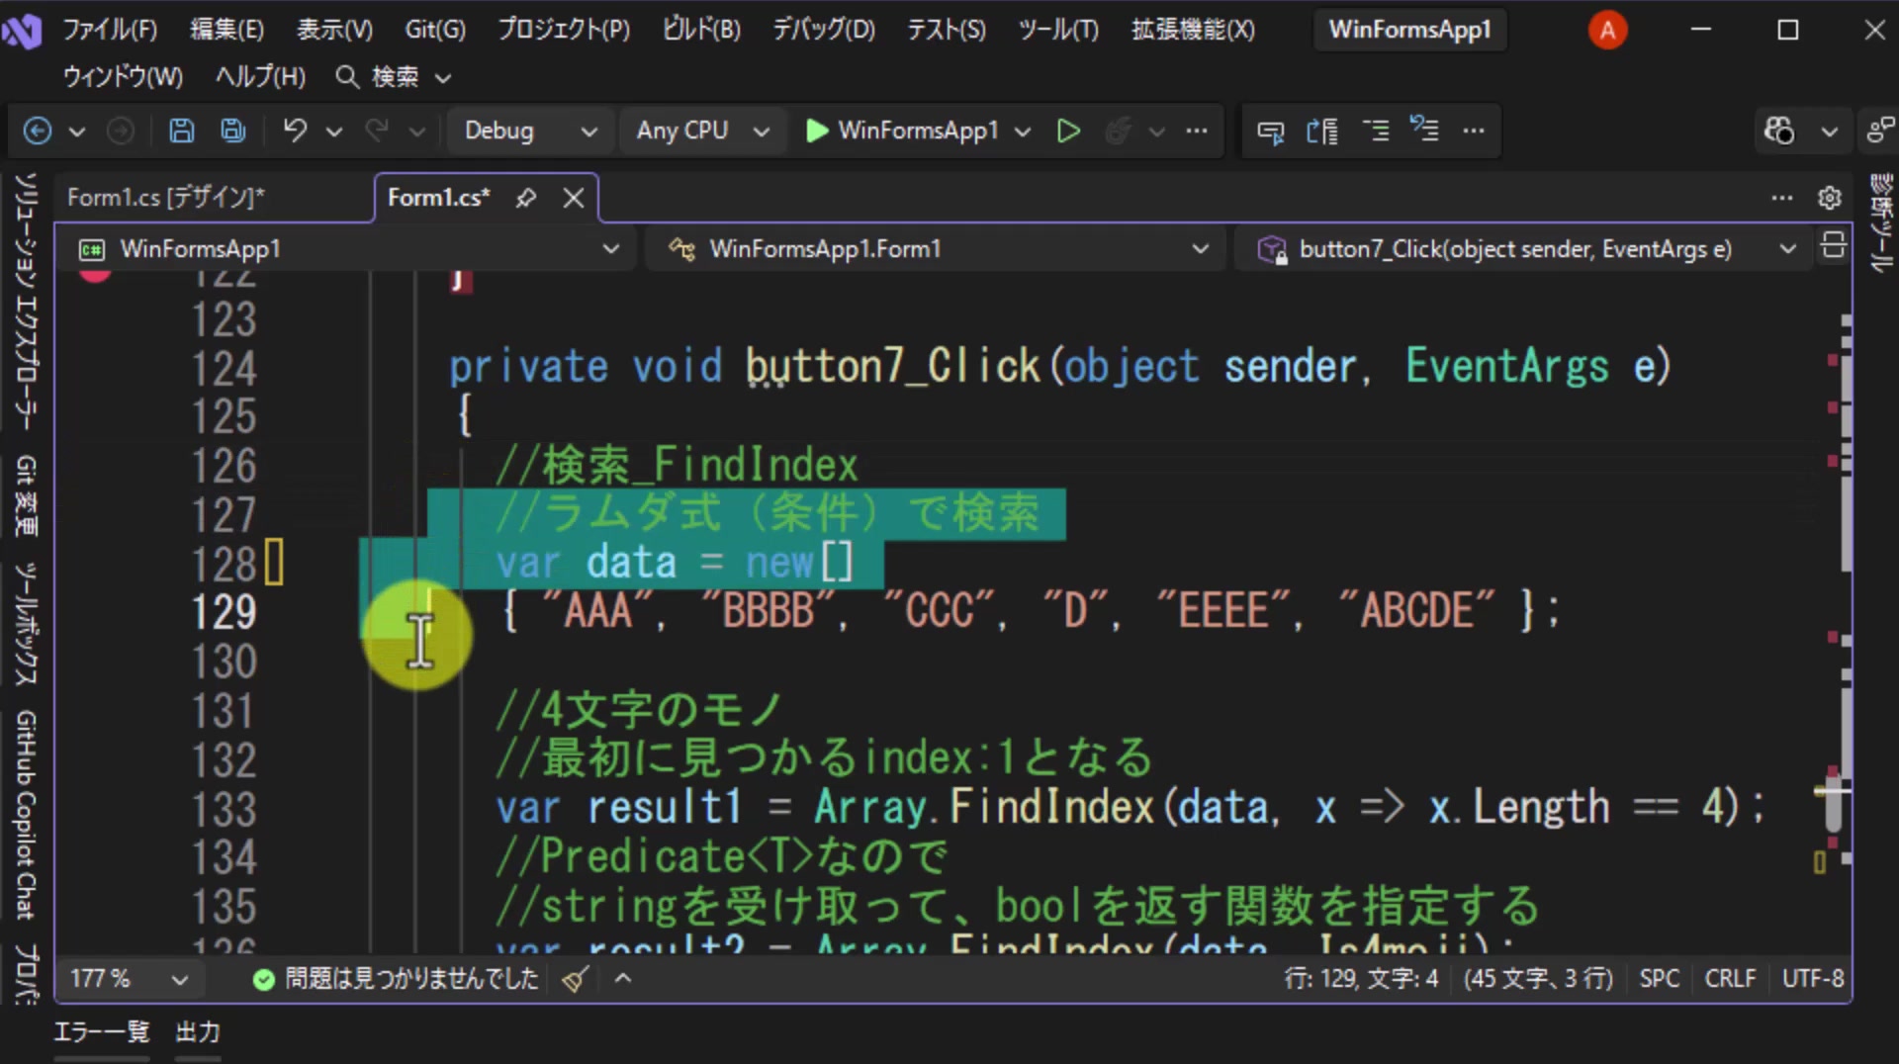Start debugging WinFormsApp1 with the green play button

coord(817,131)
